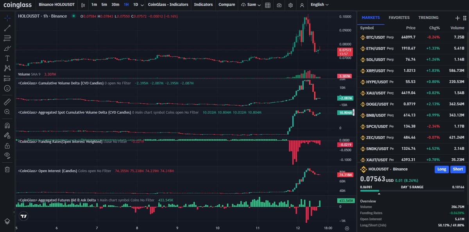Screen dimensions: 469x232
Task: Click the Volume SMA 9 indicator legend
Action: 37,74
